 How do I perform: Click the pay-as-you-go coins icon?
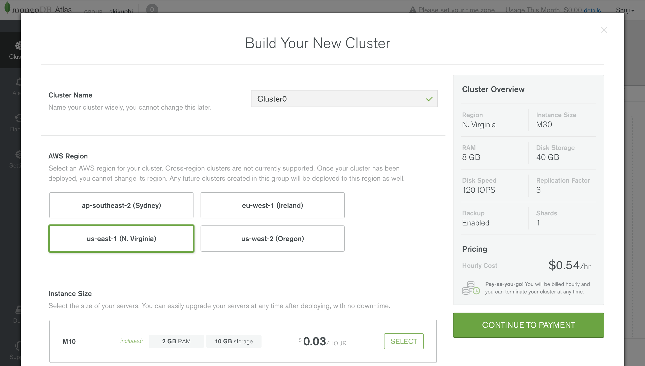tap(471, 288)
